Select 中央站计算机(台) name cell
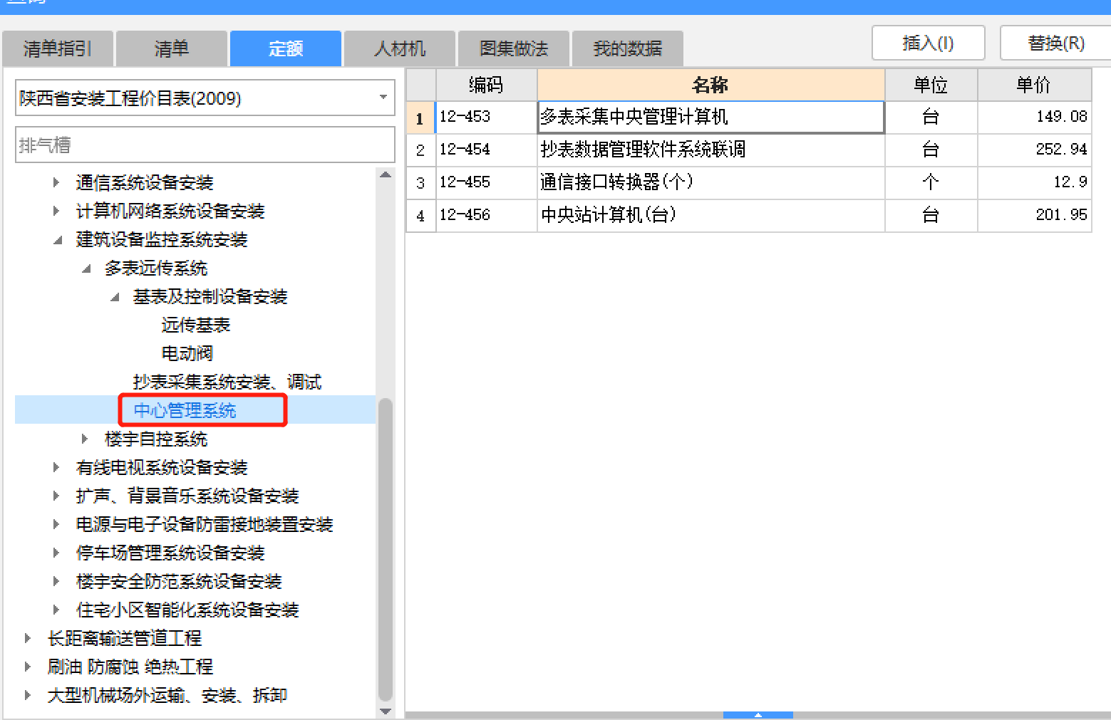This screenshot has height=720, width=1111. pyautogui.click(x=710, y=215)
